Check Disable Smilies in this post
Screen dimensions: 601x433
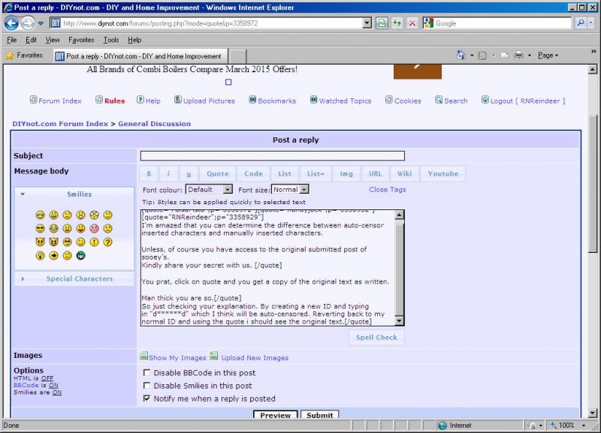[x=147, y=386]
